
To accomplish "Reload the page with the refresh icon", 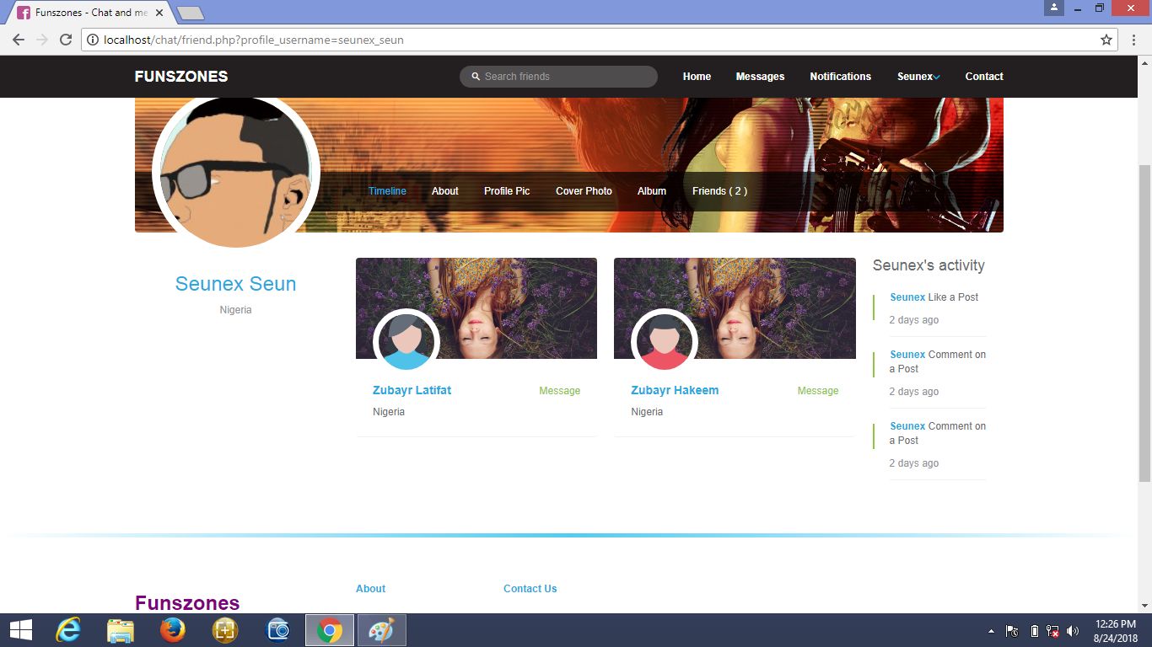I will 66,40.
